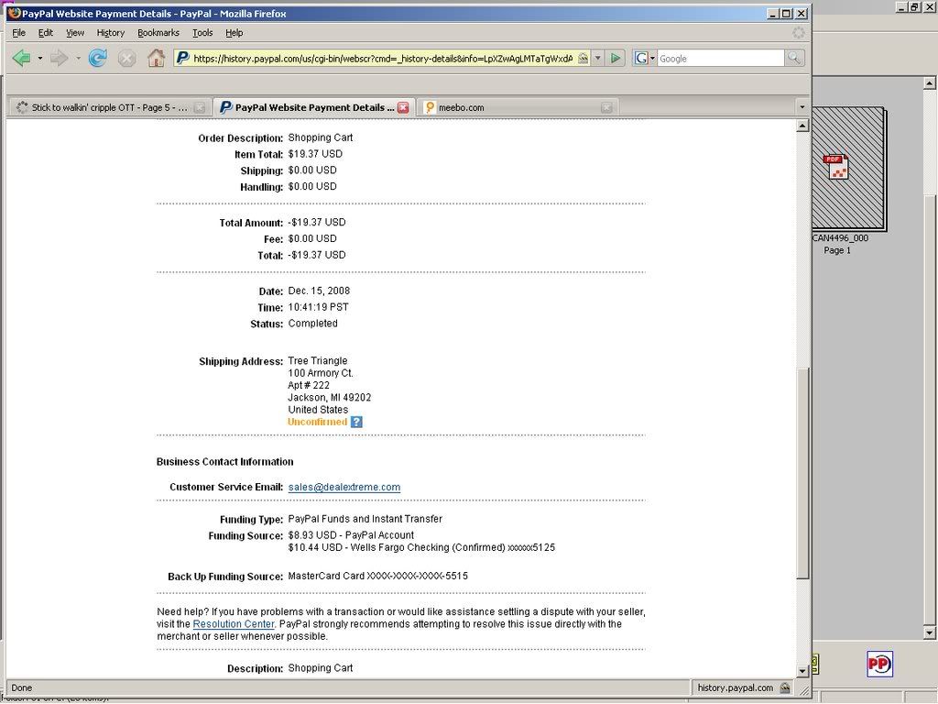Close the PayPal Website Payment Details tab

coord(403,108)
